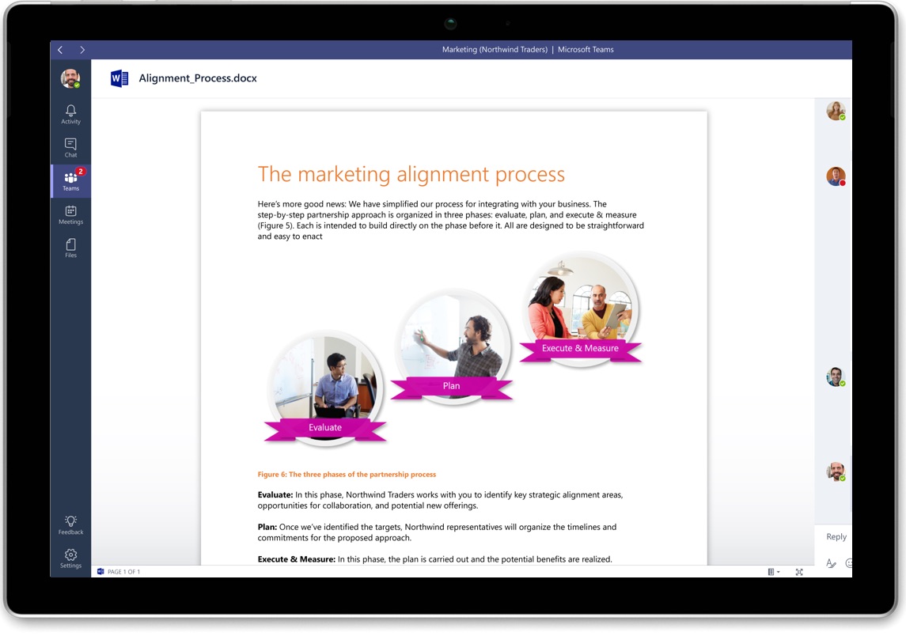Open the bearded man avatar above Reply
The height and width of the screenshot is (636, 906).
pyautogui.click(x=836, y=471)
